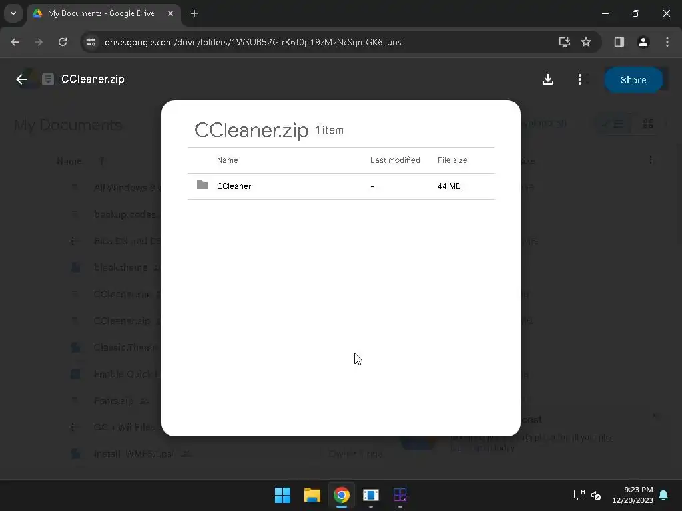Open File Explorer from taskbar
The width and height of the screenshot is (682, 511).
pos(312,495)
